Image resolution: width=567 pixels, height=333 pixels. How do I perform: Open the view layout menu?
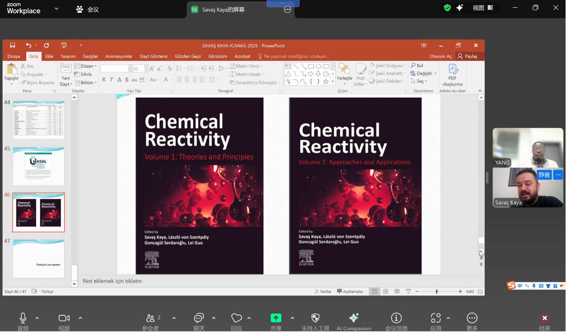483,8
